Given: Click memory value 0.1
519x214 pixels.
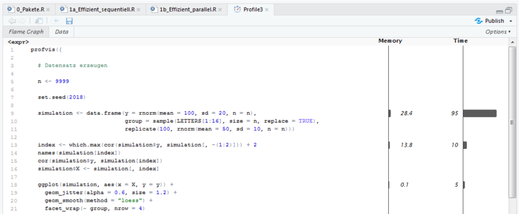Looking at the screenshot, I should [x=404, y=185].
